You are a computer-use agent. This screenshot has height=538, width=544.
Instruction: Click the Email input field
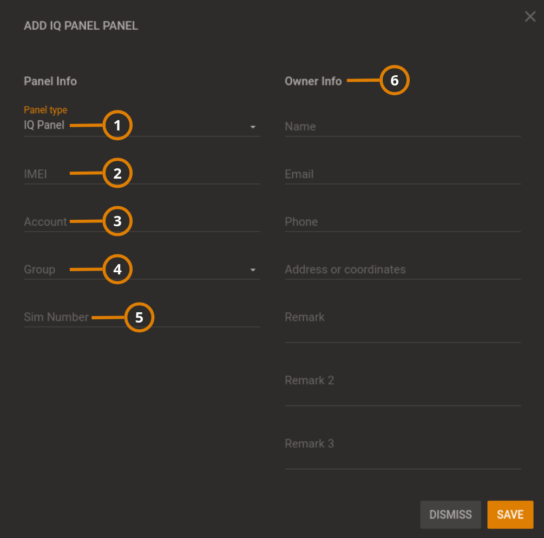click(402, 174)
